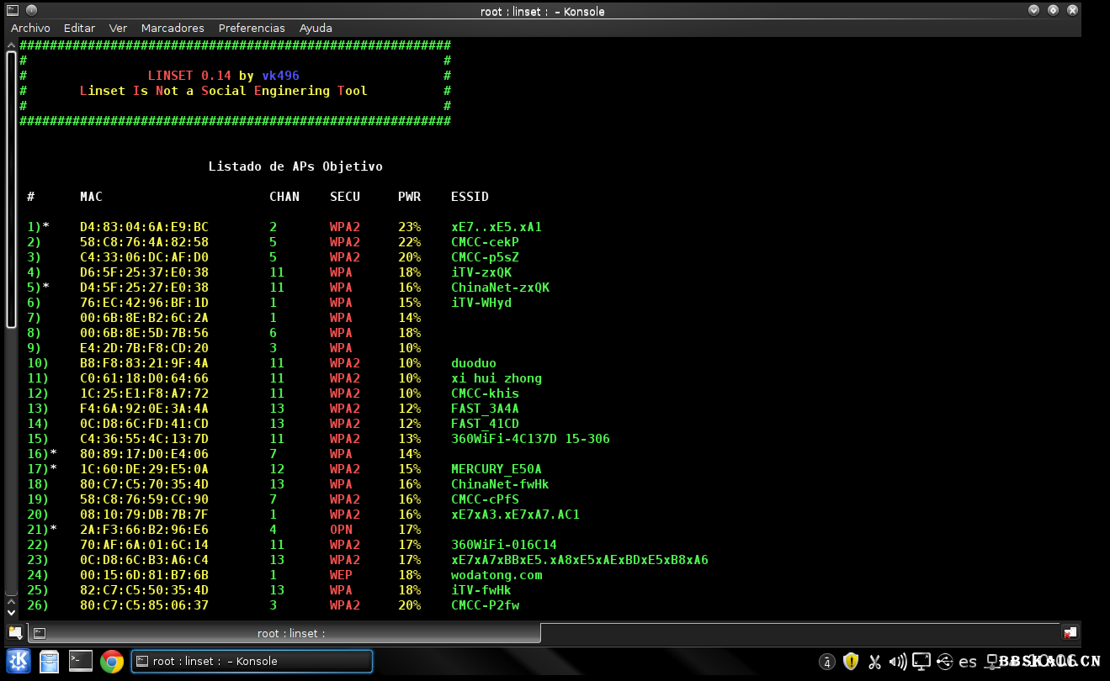Open Google Chrome from the taskbar
Viewport: 1110px width, 681px height.
(112, 661)
